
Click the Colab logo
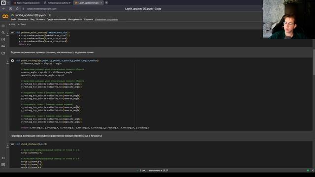point(5,16)
